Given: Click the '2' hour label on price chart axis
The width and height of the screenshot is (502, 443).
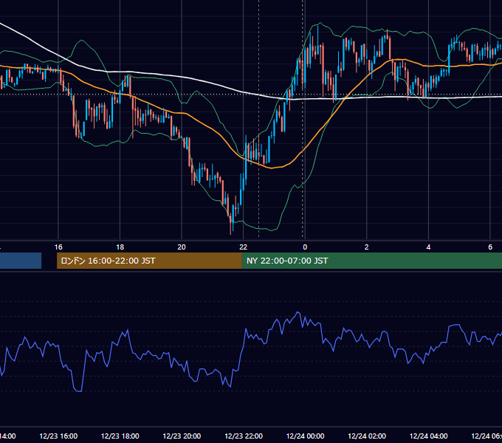Looking at the screenshot, I should pyautogui.click(x=367, y=247).
